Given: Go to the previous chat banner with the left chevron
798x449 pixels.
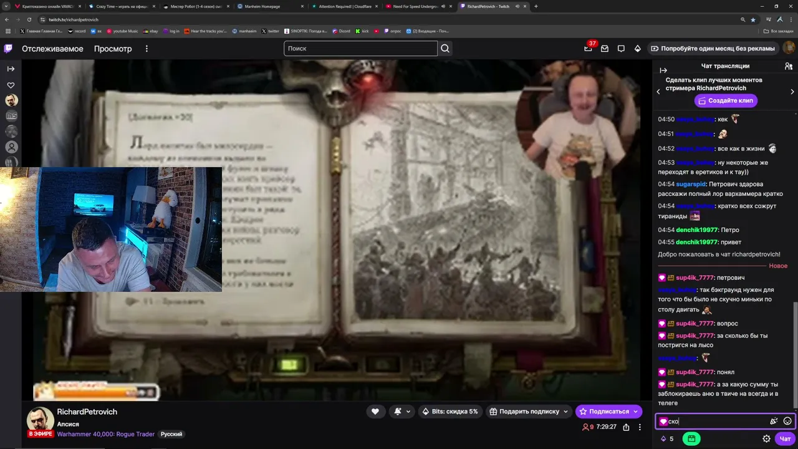Looking at the screenshot, I should 658,92.
